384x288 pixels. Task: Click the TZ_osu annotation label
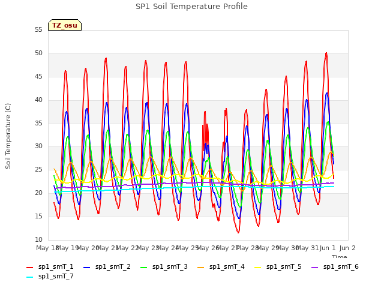tap(65, 25)
